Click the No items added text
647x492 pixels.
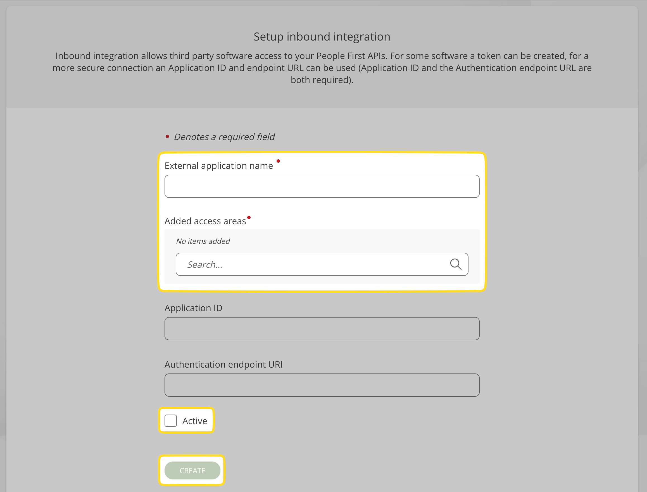(x=203, y=241)
